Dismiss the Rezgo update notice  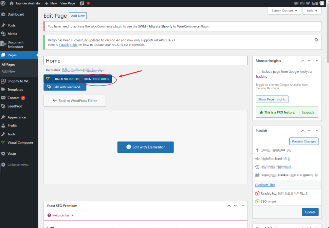316,40
